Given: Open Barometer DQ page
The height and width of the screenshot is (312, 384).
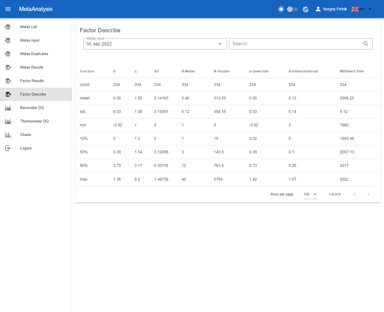Looking at the screenshot, I should point(36,108).
